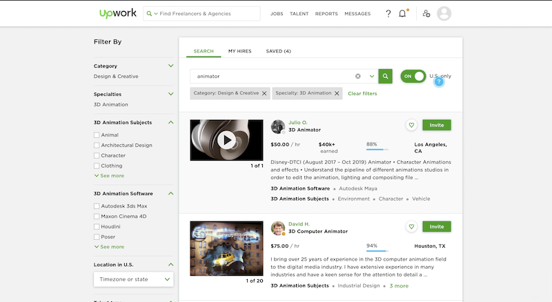Open the Talent menu
Screen dimensions: 552x302
pyautogui.click(x=299, y=14)
